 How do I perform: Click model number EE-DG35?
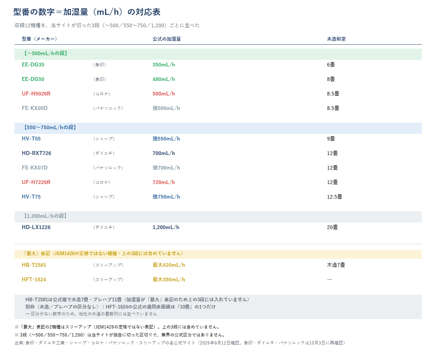click(33, 65)
